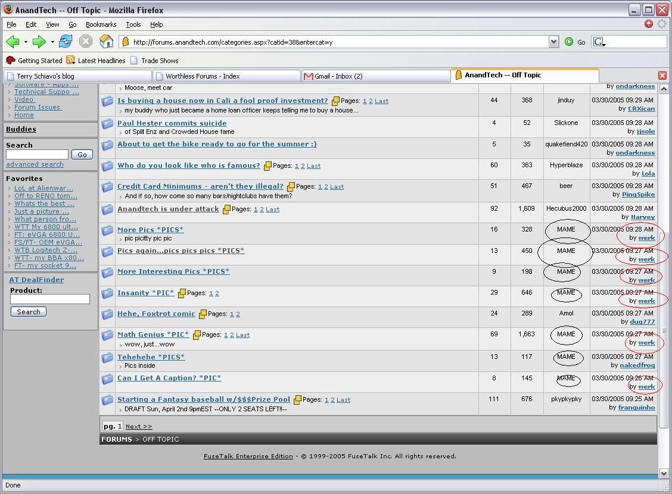Click the red close-tab X icon

point(662,76)
